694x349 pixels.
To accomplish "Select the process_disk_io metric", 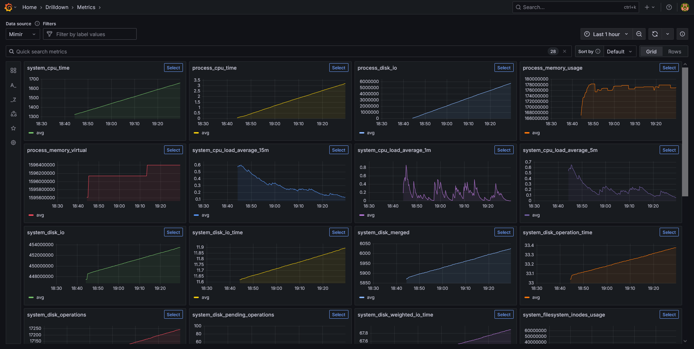I will tap(504, 68).
